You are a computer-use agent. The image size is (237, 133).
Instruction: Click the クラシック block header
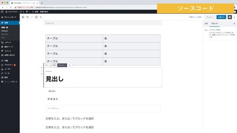pyautogui.click(x=103, y=23)
